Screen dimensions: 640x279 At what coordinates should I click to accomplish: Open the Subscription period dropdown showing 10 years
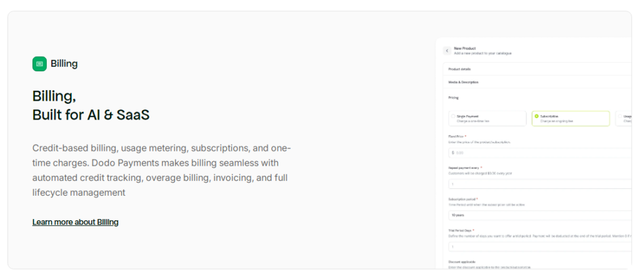click(537, 215)
